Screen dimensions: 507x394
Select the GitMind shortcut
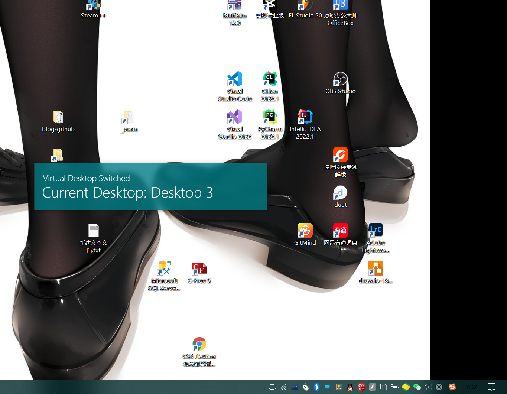pyautogui.click(x=305, y=234)
